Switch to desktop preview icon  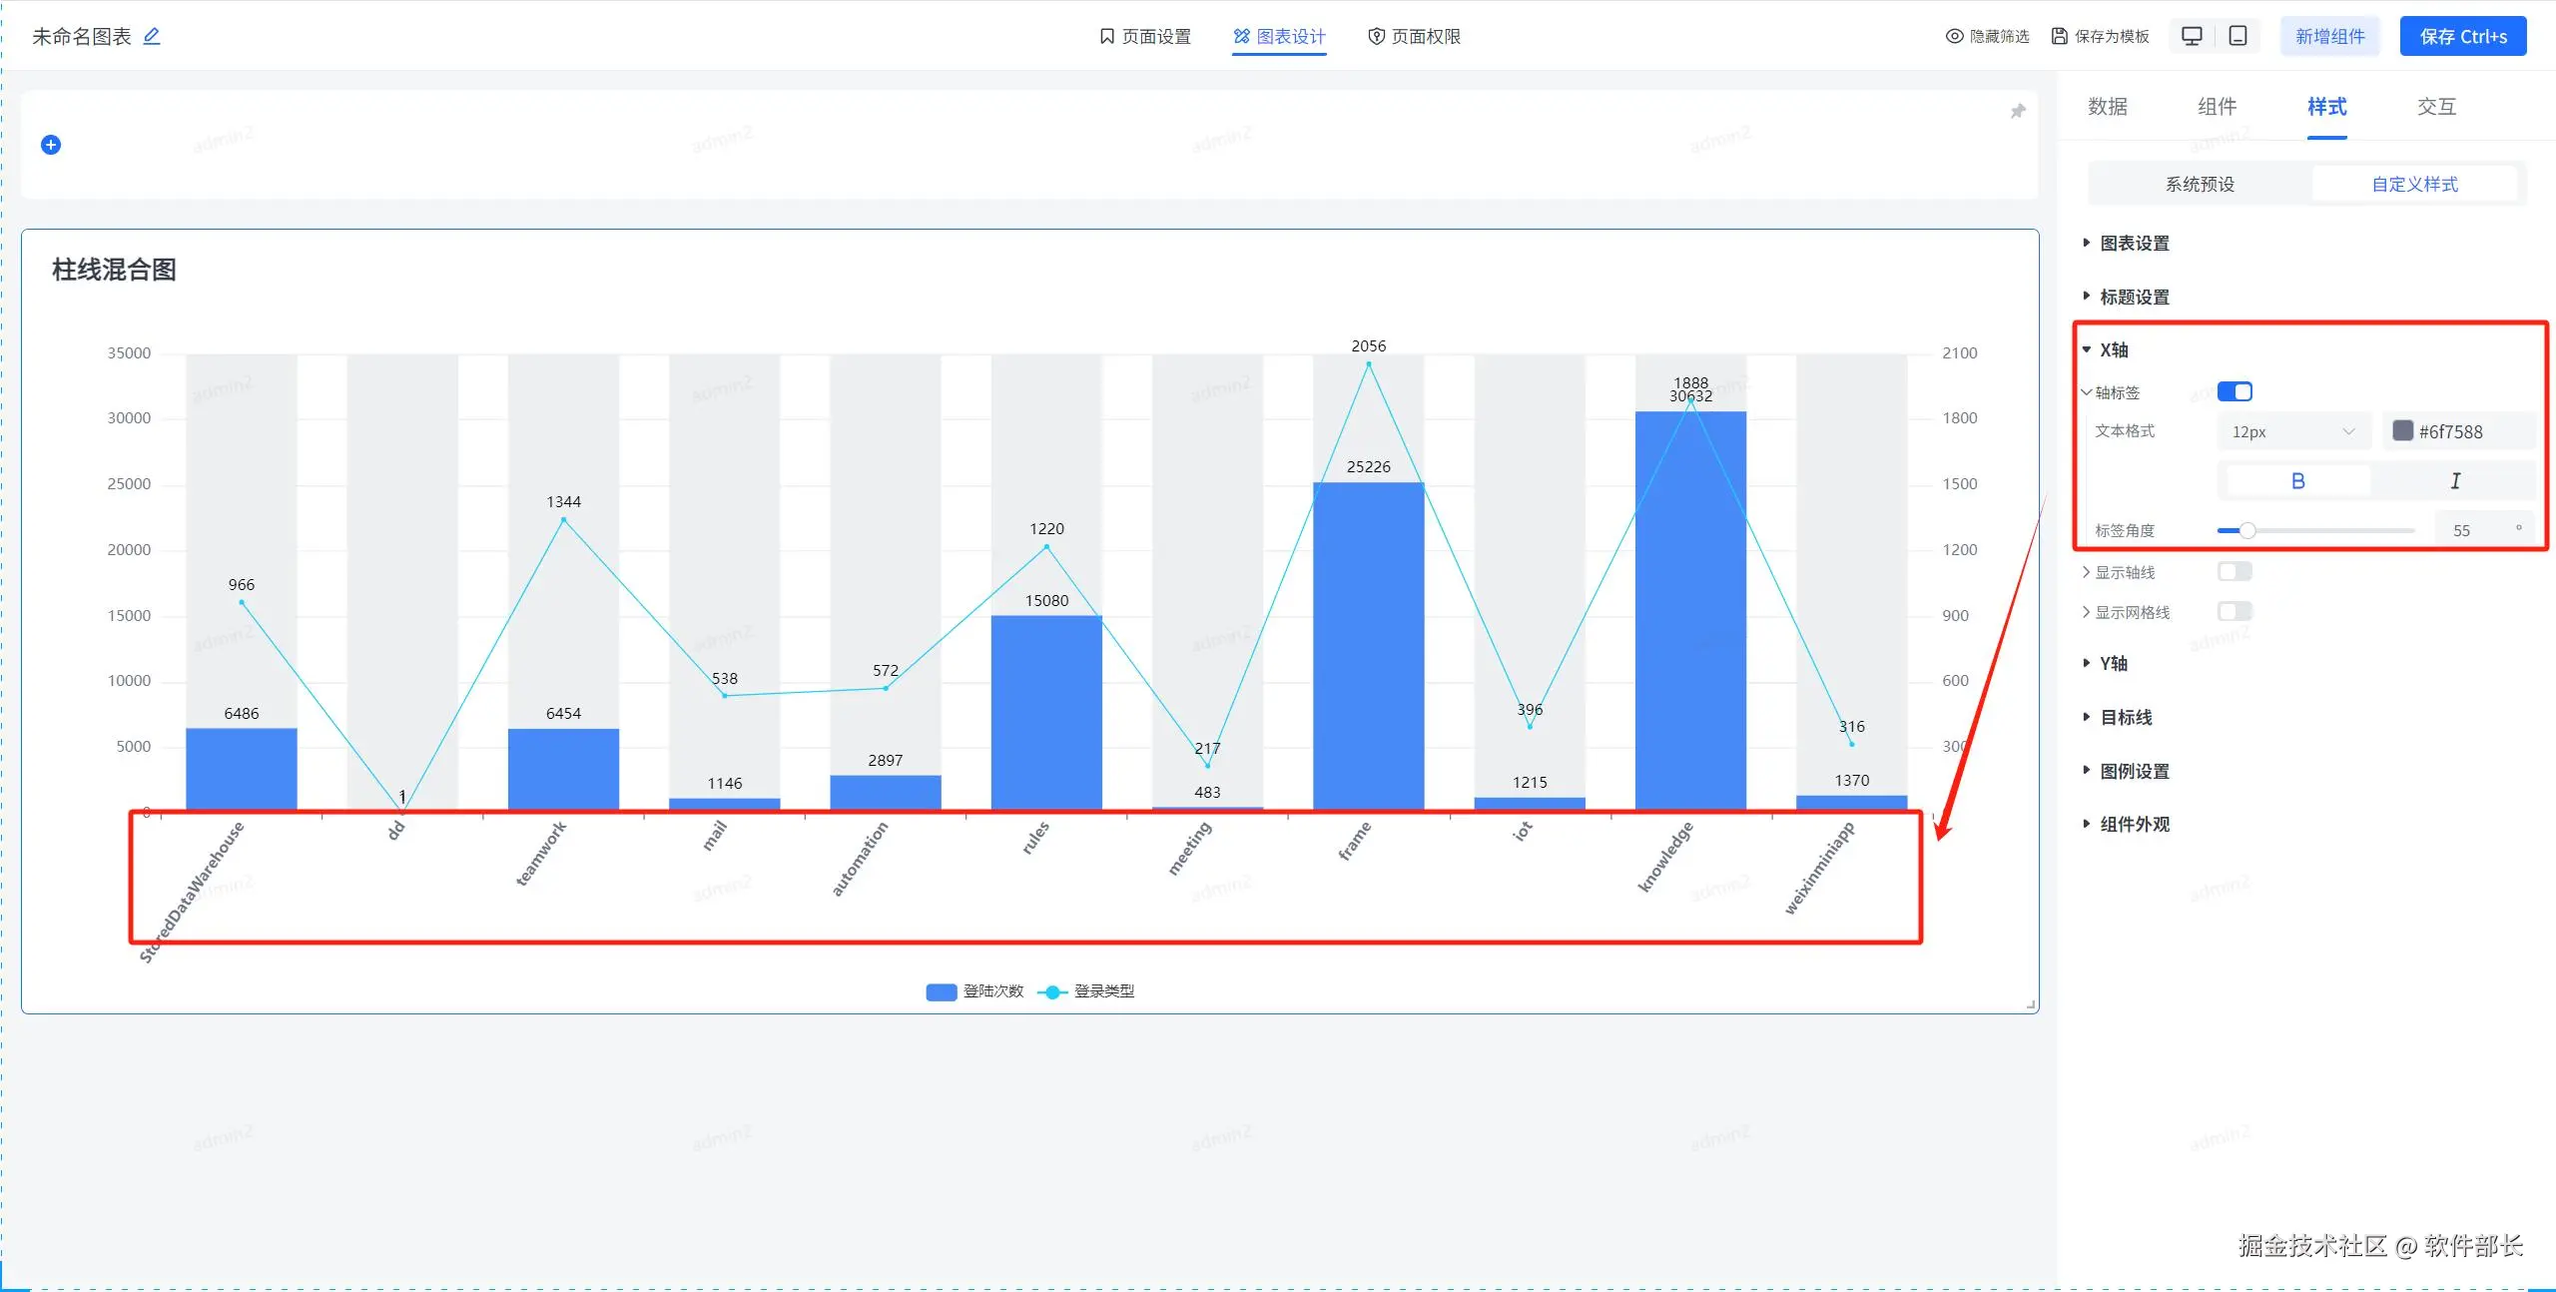pos(2192,36)
